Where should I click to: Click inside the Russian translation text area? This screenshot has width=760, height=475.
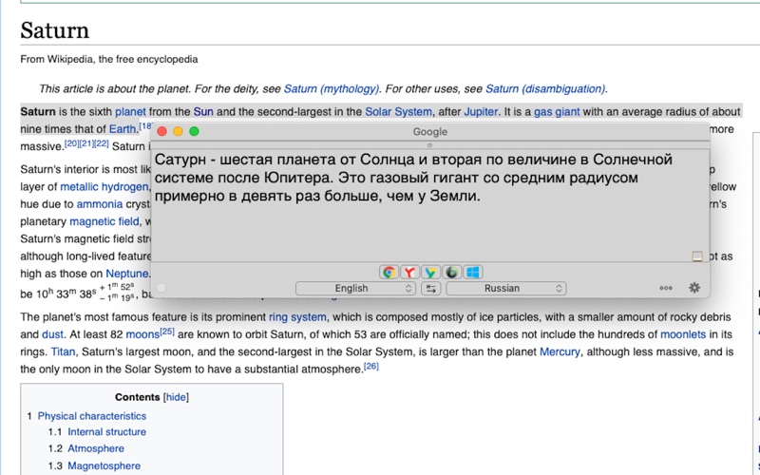(430, 206)
